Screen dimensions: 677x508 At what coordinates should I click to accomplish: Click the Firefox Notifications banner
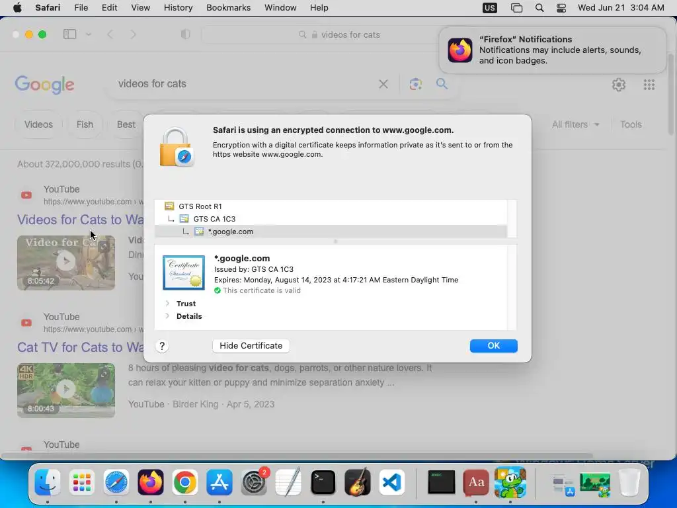(553, 50)
